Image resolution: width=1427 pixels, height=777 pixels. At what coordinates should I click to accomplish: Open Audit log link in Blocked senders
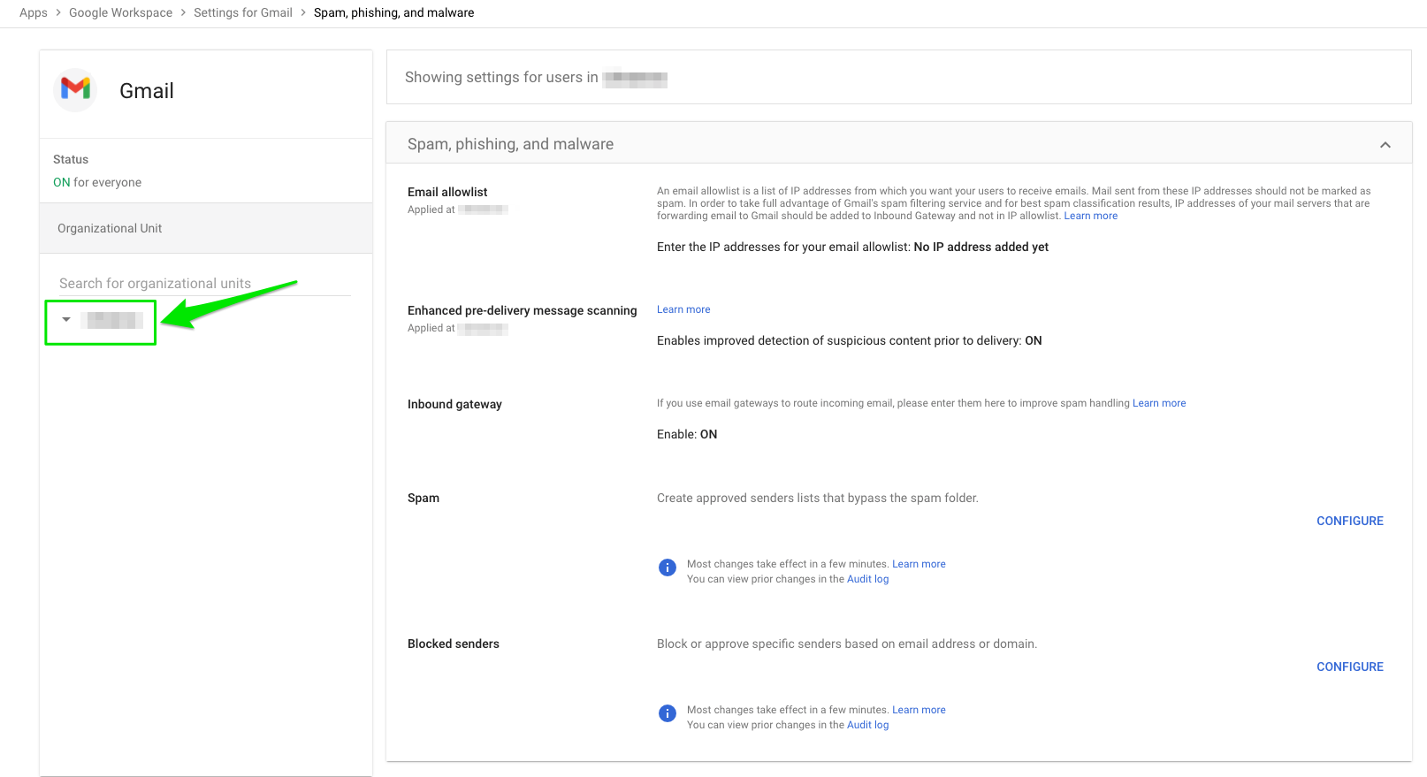(867, 725)
